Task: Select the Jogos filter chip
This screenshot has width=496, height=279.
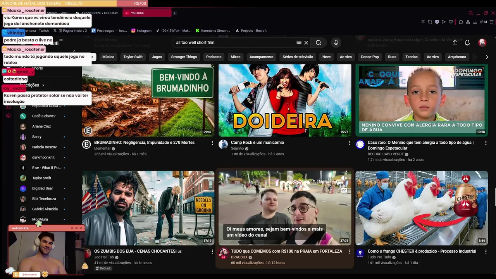Action: (157, 57)
